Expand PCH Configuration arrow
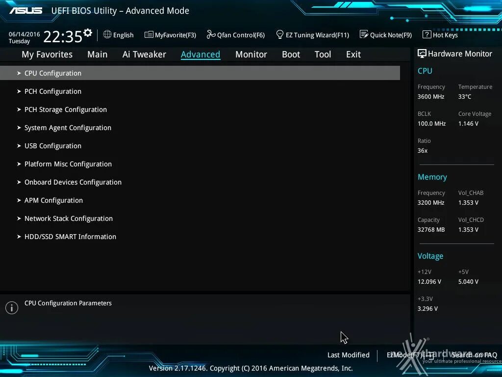The image size is (502, 377). (x=19, y=91)
